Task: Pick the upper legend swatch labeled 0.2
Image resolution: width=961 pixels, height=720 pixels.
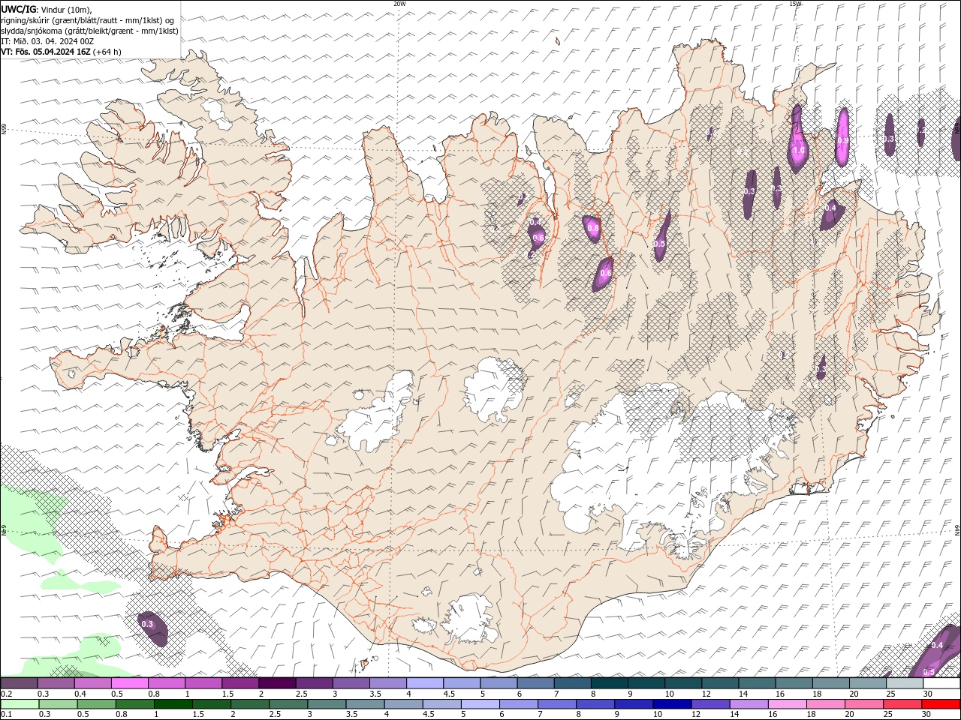Action: [x=19, y=683]
